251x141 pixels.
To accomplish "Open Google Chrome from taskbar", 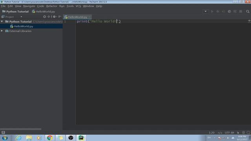I will [50, 138].
